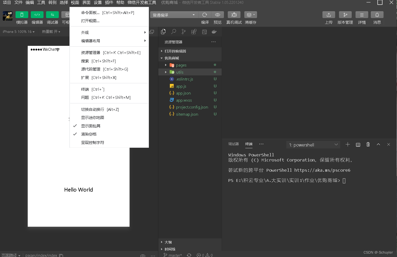This screenshot has height=257, width=397.
Task: Create a new terminal with plus icon
Action: pyautogui.click(x=348, y=144)
